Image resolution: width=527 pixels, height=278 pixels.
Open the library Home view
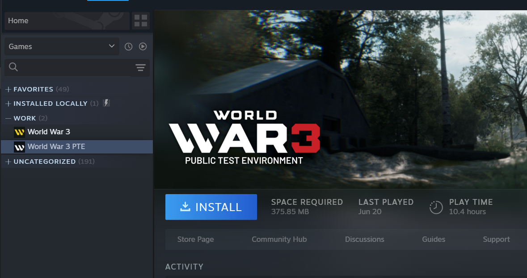pyautogui.click(x=67, y=21)
